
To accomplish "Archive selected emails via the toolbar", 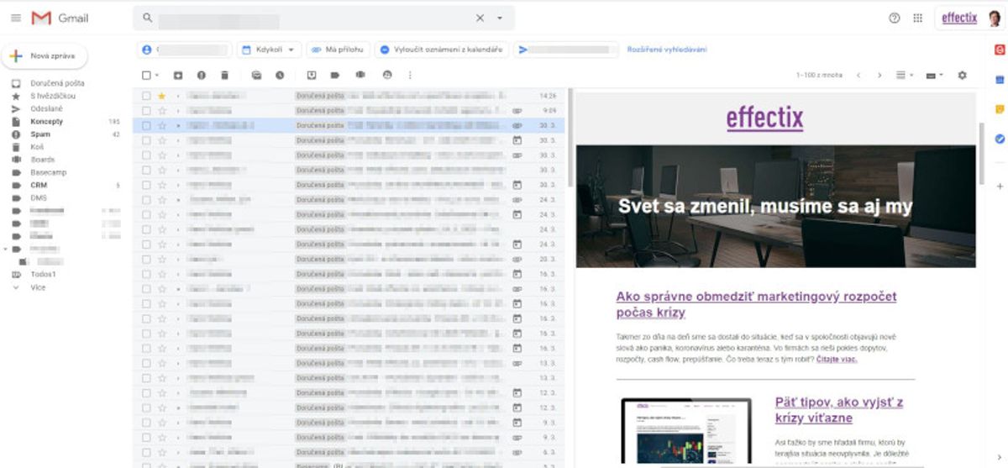I will pos(178,75).
